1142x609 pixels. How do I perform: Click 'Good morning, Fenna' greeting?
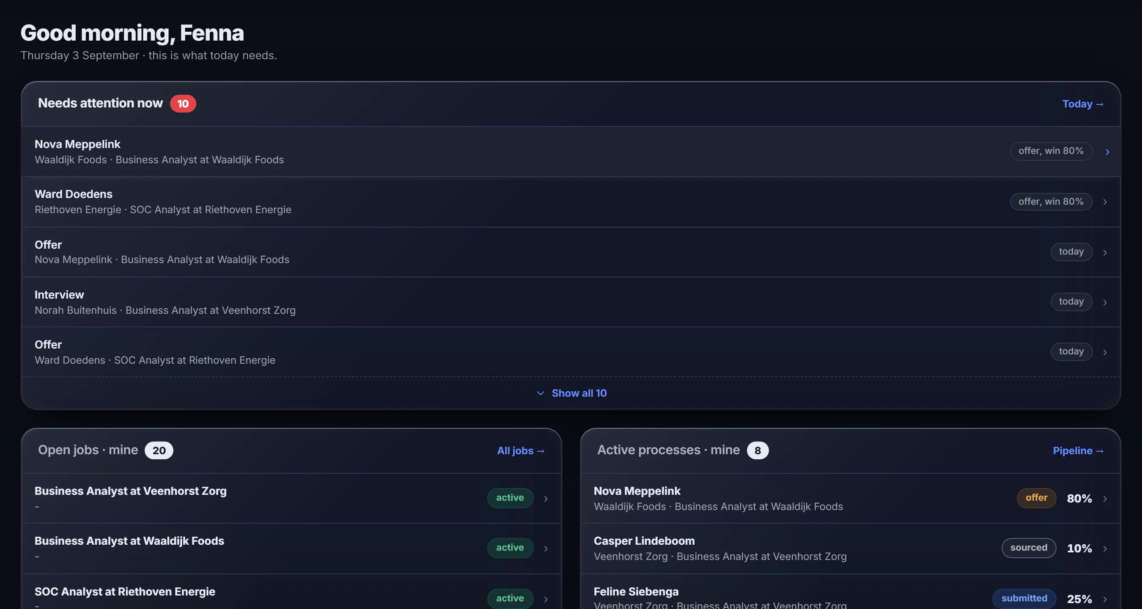pos(132,33)
